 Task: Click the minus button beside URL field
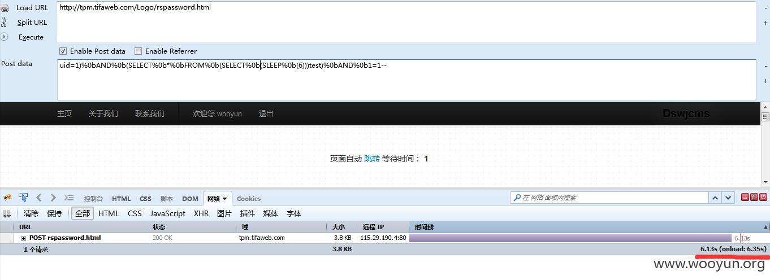point(766,7)
